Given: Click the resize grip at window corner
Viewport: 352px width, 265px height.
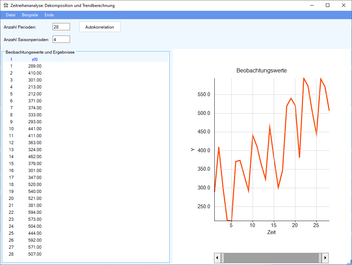Looking at the screenshot, I should tap(349, 262).
